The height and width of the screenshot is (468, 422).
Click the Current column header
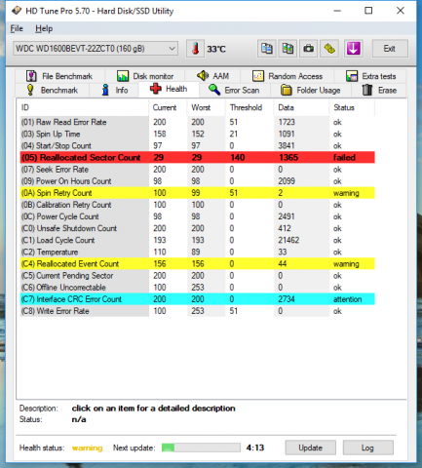[x=168, y=107]
